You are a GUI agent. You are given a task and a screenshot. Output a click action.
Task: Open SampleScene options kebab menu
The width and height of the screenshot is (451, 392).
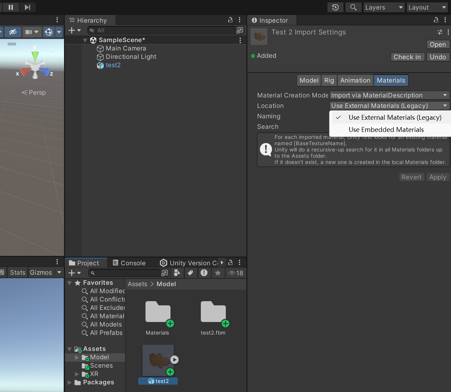[x=240, y=40]
